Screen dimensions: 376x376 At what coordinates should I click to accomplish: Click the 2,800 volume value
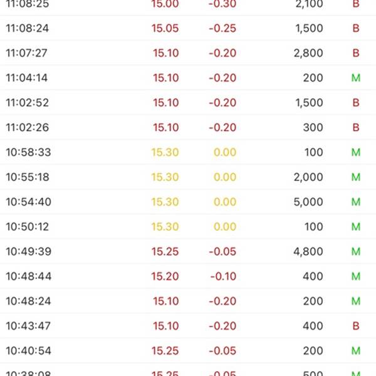pos(308,53)
